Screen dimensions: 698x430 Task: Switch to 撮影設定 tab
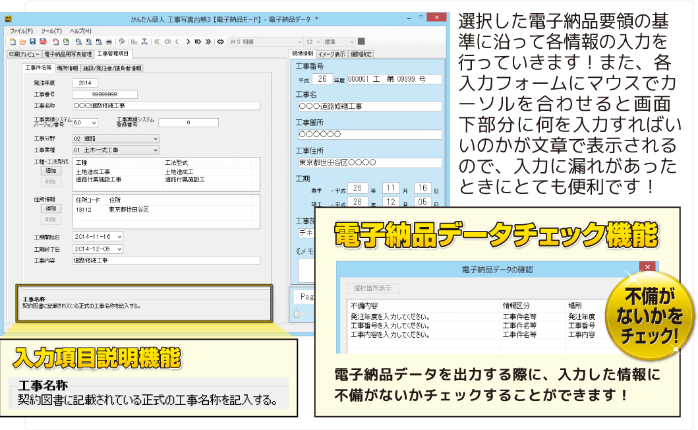pos(361,54)
